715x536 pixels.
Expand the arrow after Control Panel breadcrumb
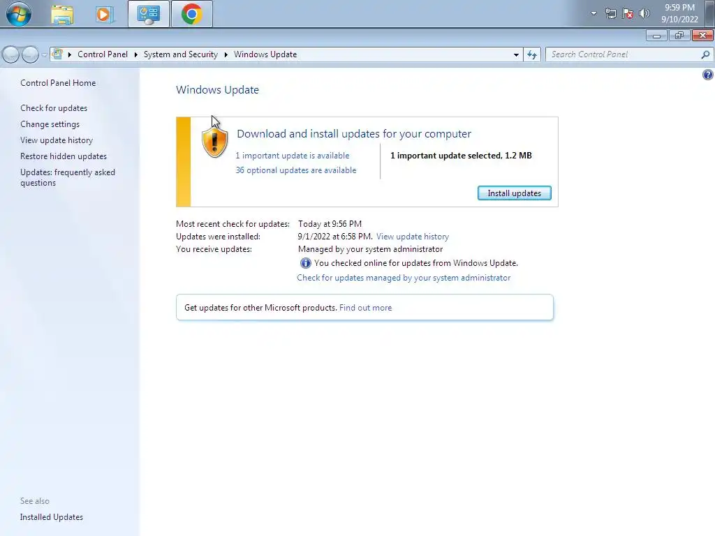(136, 54)
